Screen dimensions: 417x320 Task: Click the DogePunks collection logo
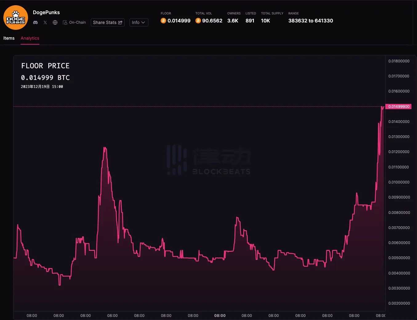(16, 18)
